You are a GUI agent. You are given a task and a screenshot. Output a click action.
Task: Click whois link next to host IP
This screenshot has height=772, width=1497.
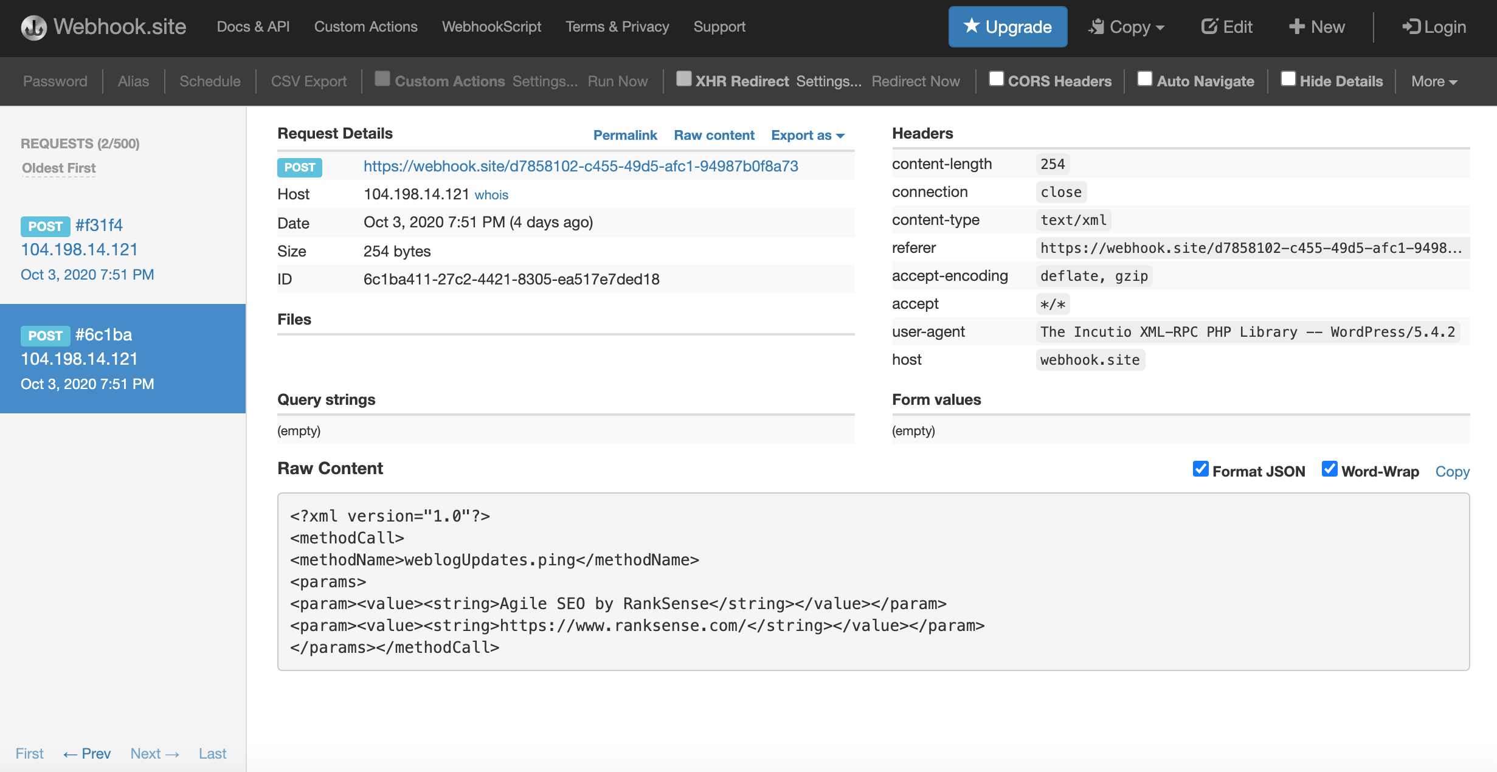click(x=491, y=195)
